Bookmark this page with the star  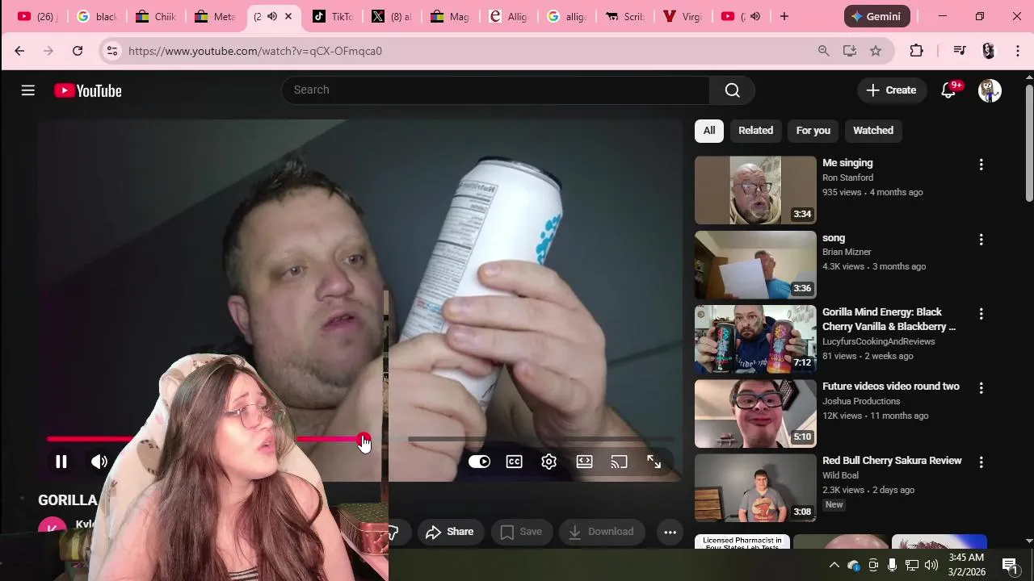(876, 51)
